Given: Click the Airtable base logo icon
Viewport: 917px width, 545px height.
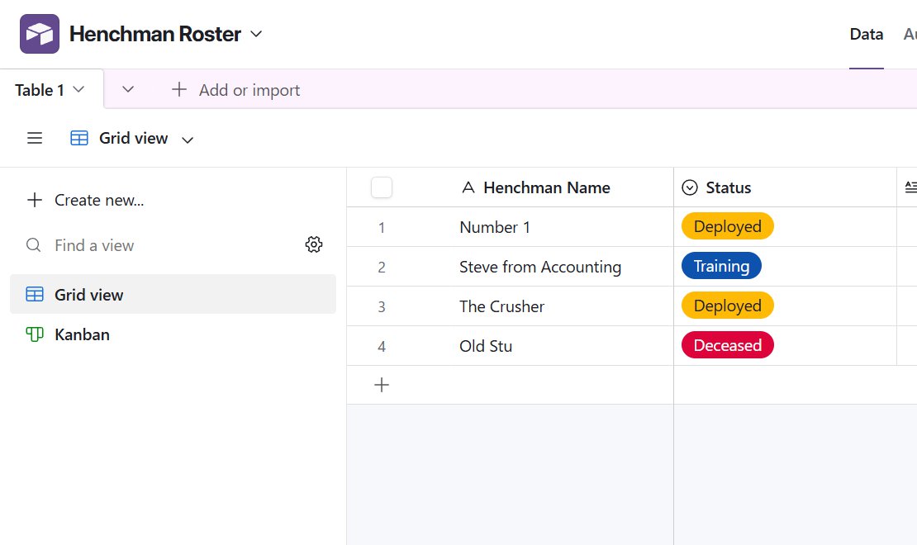Looking at the screenshot, I should pos(40,34).
